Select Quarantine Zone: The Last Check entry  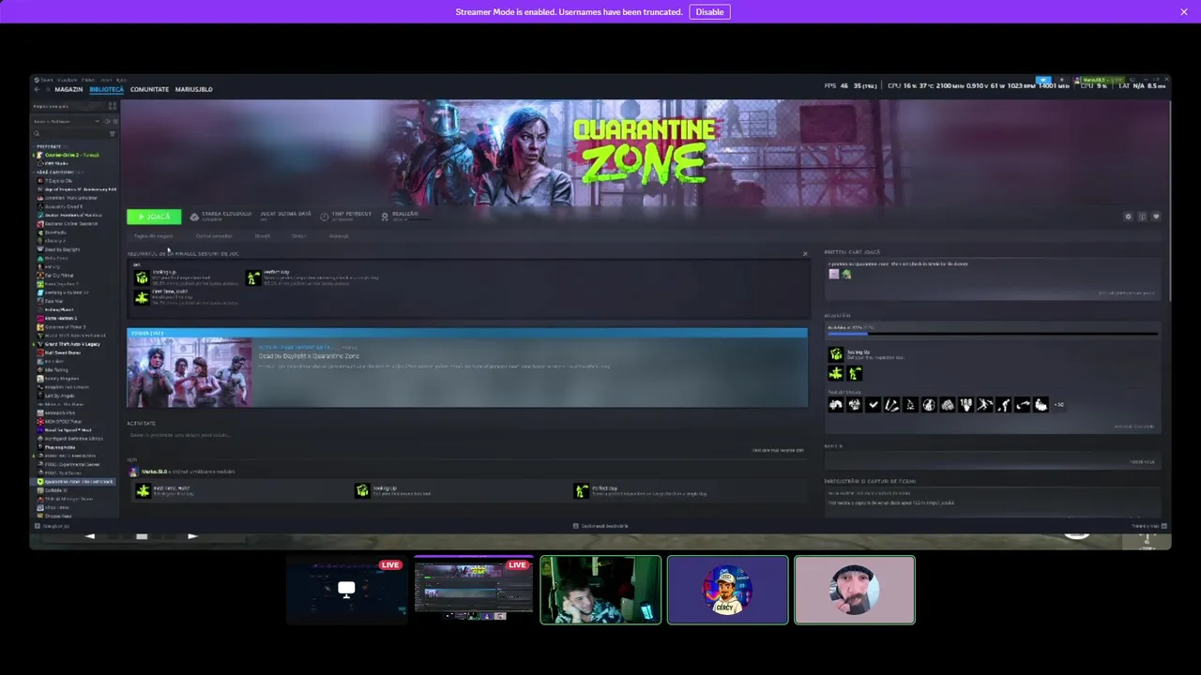point(77,482)
